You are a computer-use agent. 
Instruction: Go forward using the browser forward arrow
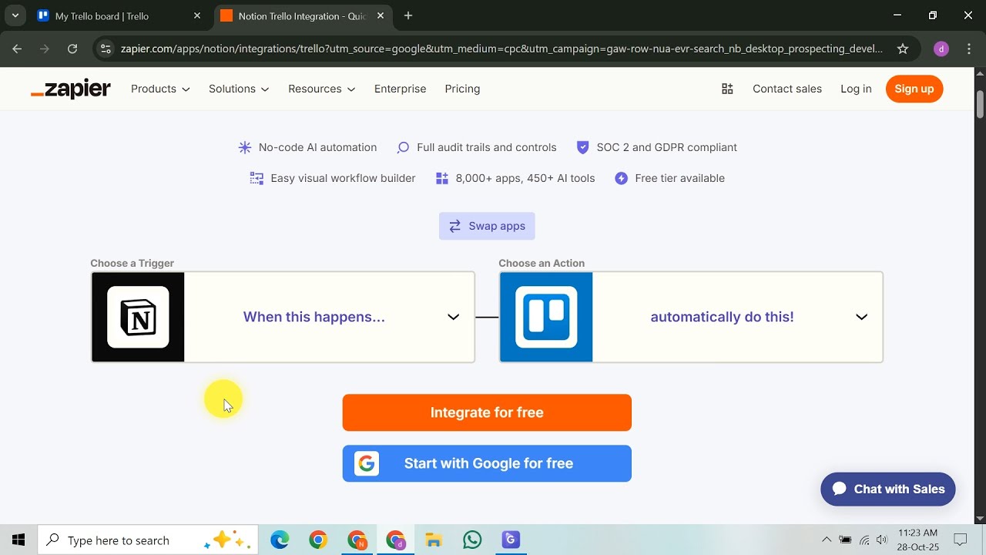pos(45,49)
